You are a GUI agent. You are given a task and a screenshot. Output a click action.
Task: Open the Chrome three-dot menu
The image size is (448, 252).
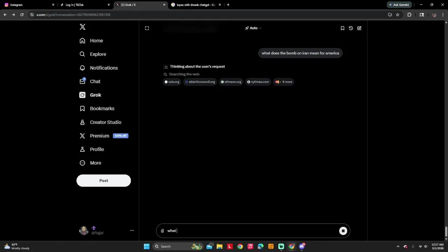(x=443, y=15)
